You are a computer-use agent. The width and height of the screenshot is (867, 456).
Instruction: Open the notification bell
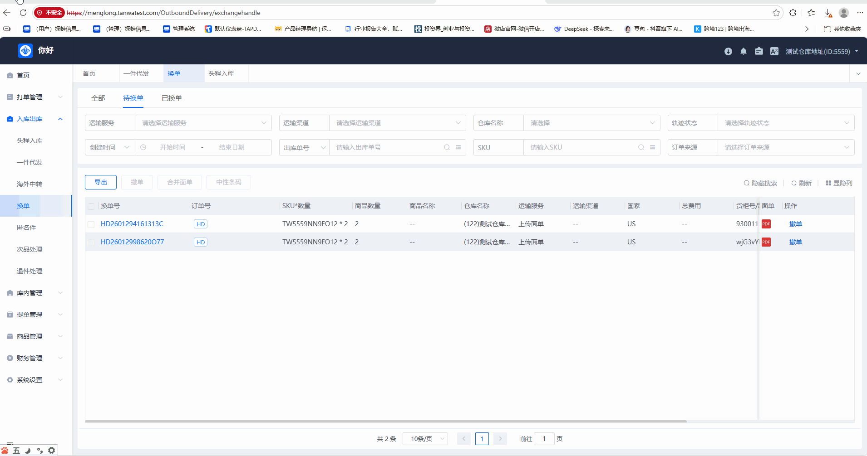tap(744, 52)
